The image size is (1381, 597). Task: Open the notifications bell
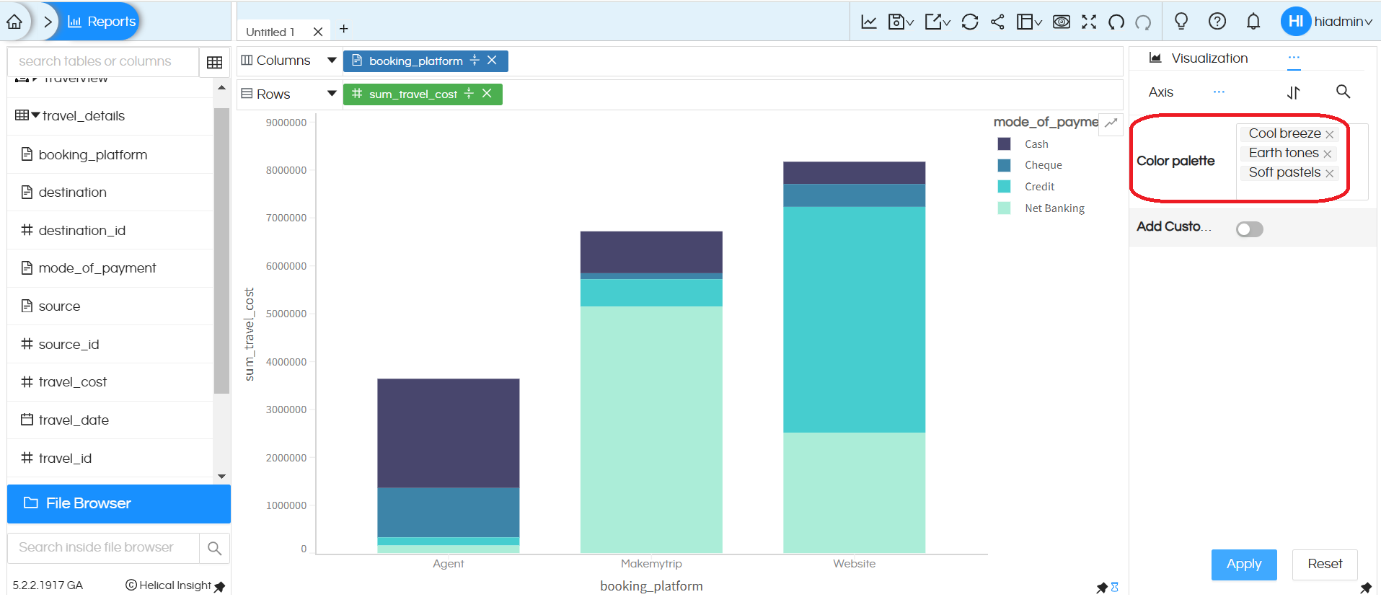pyautogui.click(x=1253, y=22)
